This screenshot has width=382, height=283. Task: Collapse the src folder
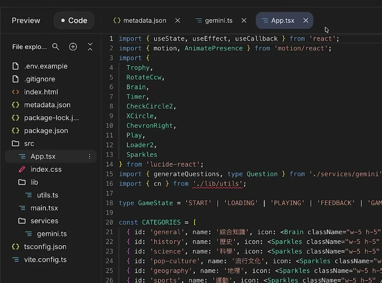pos(29,143)
